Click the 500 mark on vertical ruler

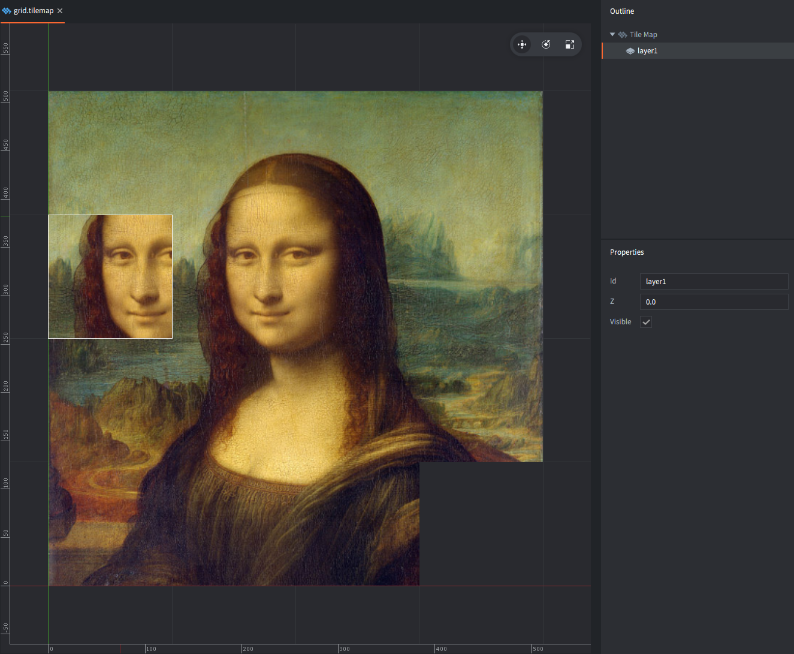pos(5,96)
